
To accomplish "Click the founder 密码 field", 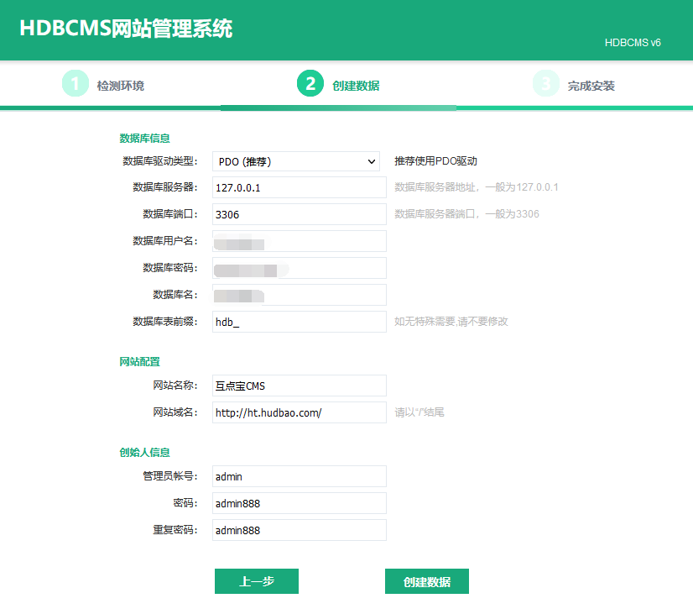I will coord(299,503).
